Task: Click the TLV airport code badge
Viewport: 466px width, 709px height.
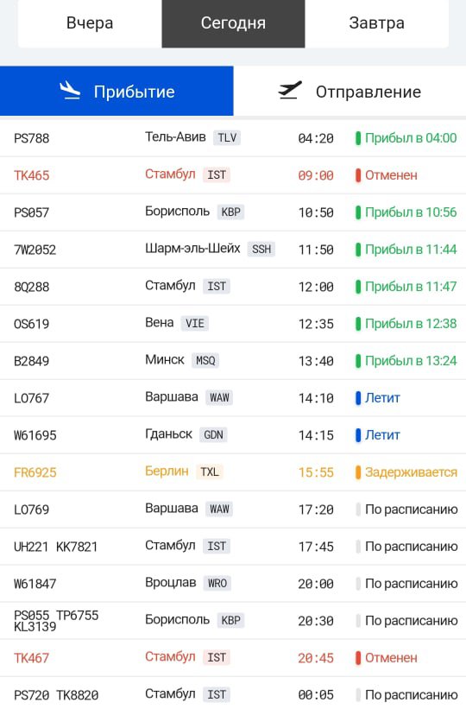Action: tap(227, 137)
